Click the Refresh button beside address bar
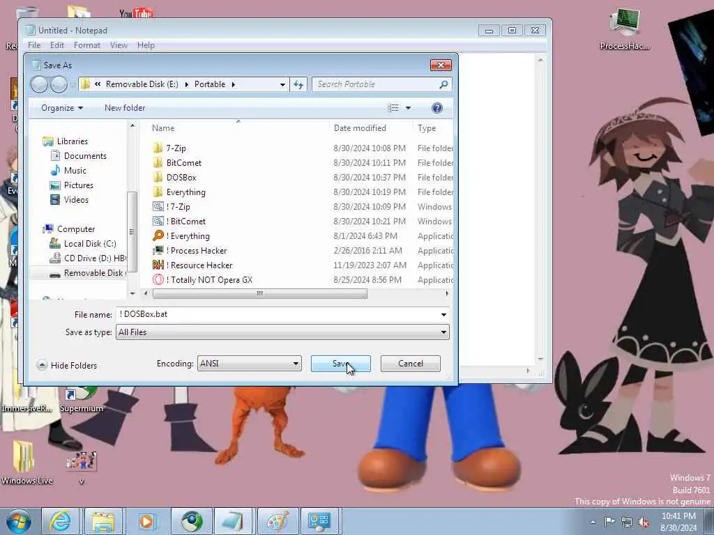The image size is (714, 535). [298, 84]
